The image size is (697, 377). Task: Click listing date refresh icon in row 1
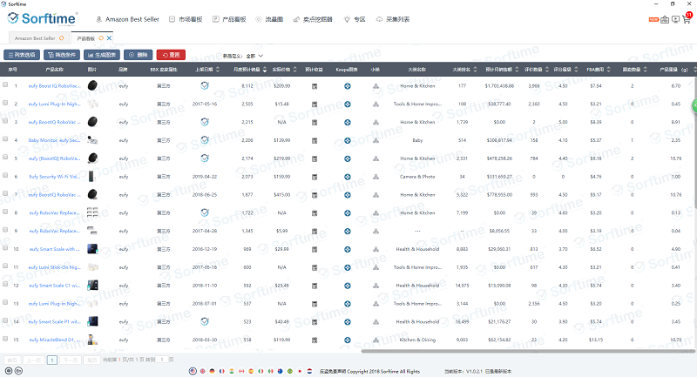pyautogui.click(x=205, y=85)
